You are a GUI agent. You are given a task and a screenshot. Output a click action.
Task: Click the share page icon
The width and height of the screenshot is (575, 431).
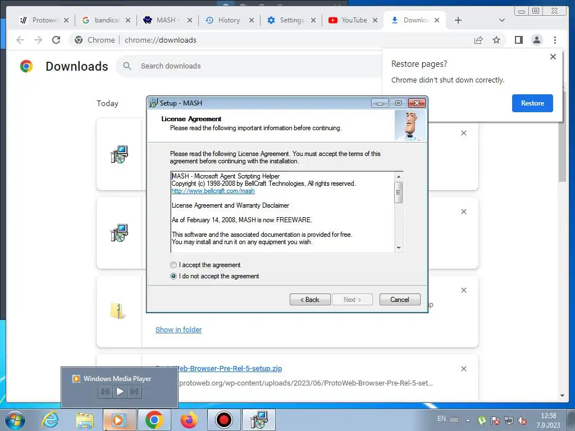point(478,40)
